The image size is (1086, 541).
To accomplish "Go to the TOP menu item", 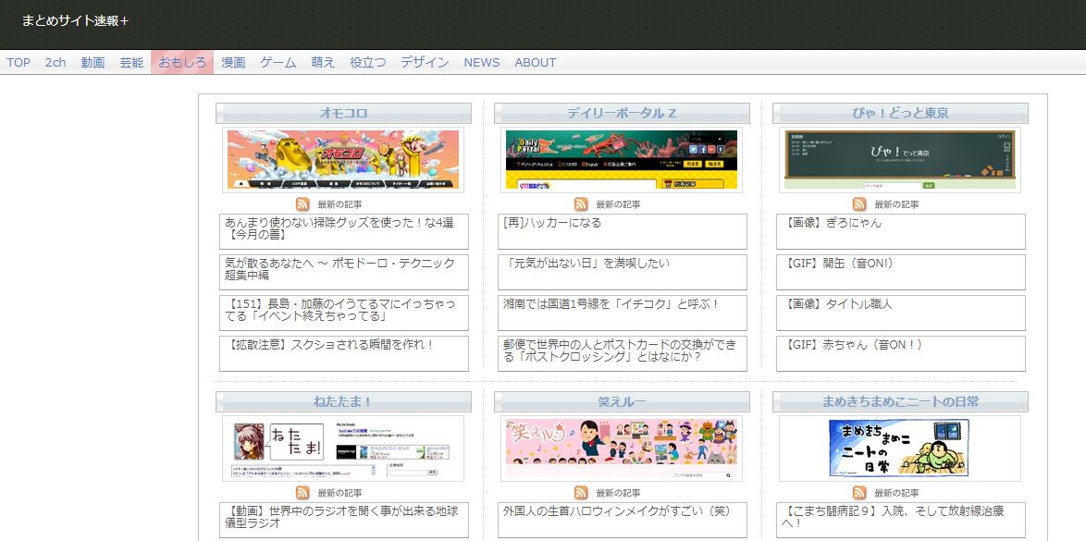I will click(19, 62).
